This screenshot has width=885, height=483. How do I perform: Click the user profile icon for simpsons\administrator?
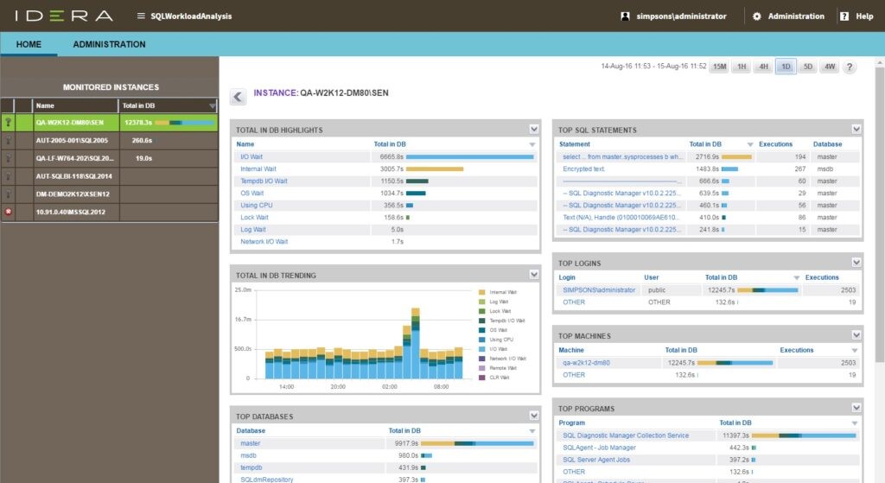coord(625,16)
